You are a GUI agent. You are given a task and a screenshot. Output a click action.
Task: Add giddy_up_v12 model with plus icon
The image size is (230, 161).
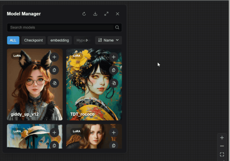click(54, 57)
